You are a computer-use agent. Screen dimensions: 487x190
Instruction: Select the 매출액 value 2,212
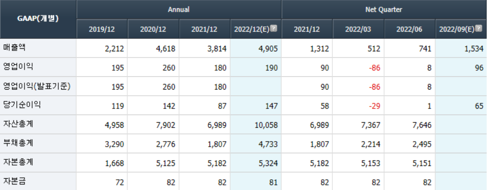(114, 48)
